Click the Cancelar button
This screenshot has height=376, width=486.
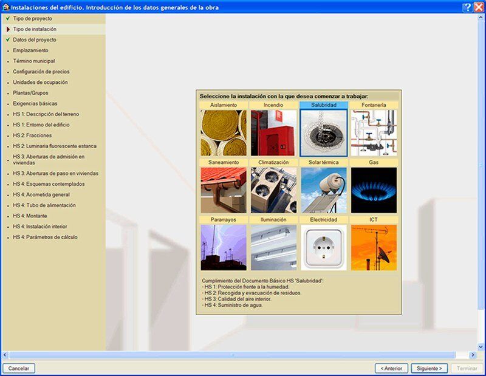coord(19,368)
